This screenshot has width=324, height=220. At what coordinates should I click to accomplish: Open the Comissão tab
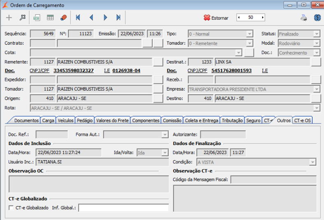click(x=172, y=120)
